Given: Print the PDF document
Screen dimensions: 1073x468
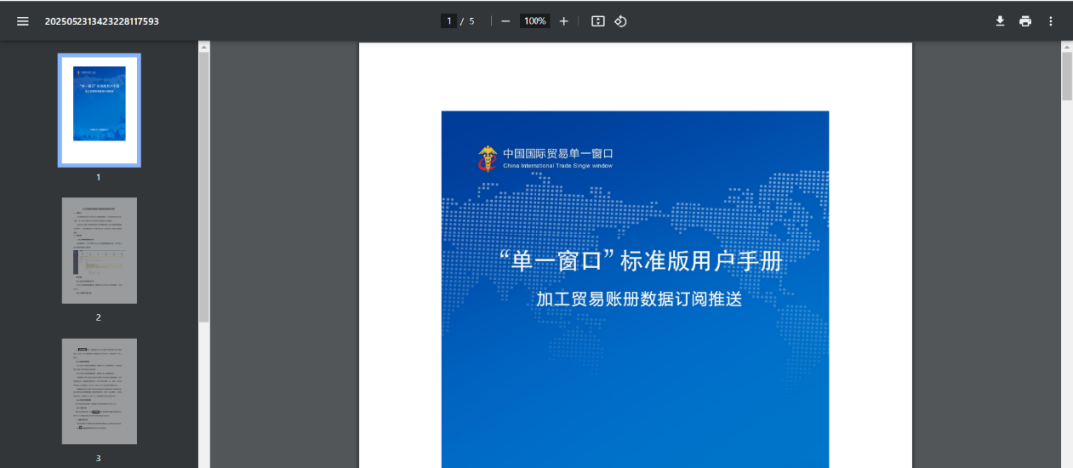Looking at the screenshot, I should click(1025, 21).
